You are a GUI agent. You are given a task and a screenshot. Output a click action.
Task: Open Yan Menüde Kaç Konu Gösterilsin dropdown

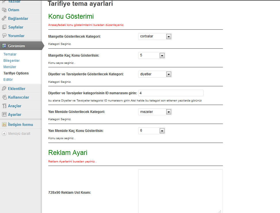tap(152, 131)
